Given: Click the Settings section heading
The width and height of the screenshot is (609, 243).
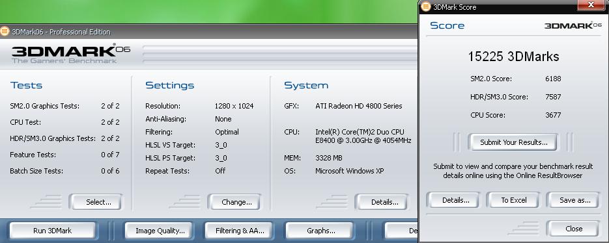Looking at the screenshot, I should click(170, 85).
